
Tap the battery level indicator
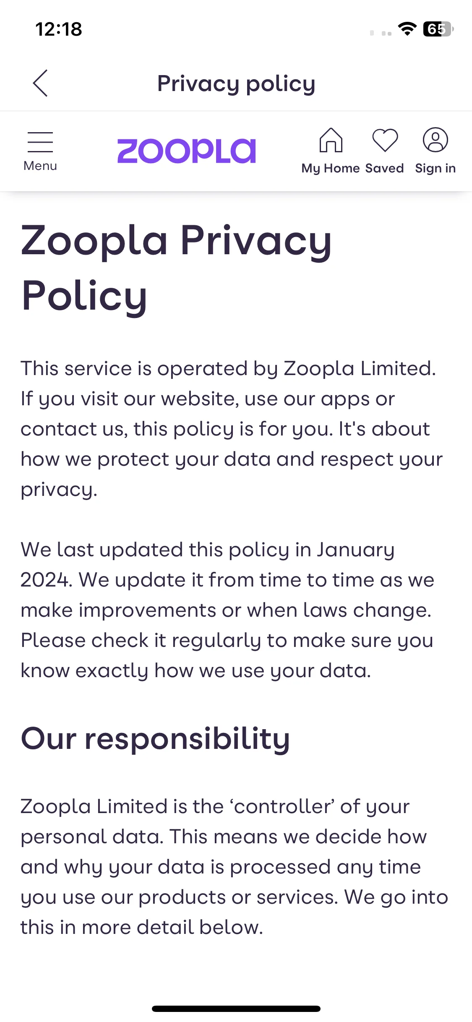438,29
